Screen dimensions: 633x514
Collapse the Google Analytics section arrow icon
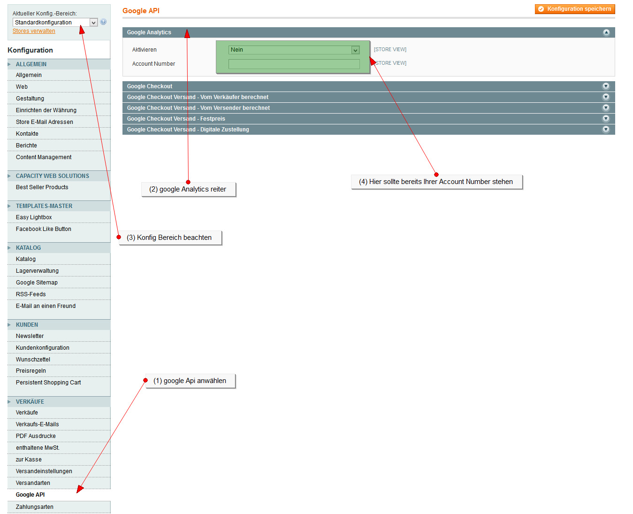tap(606, 32)
